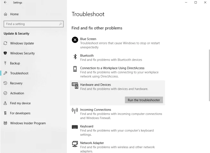Open the Backup settings page
The height and width of the screenshot is (153, 210).
point(15,63)
